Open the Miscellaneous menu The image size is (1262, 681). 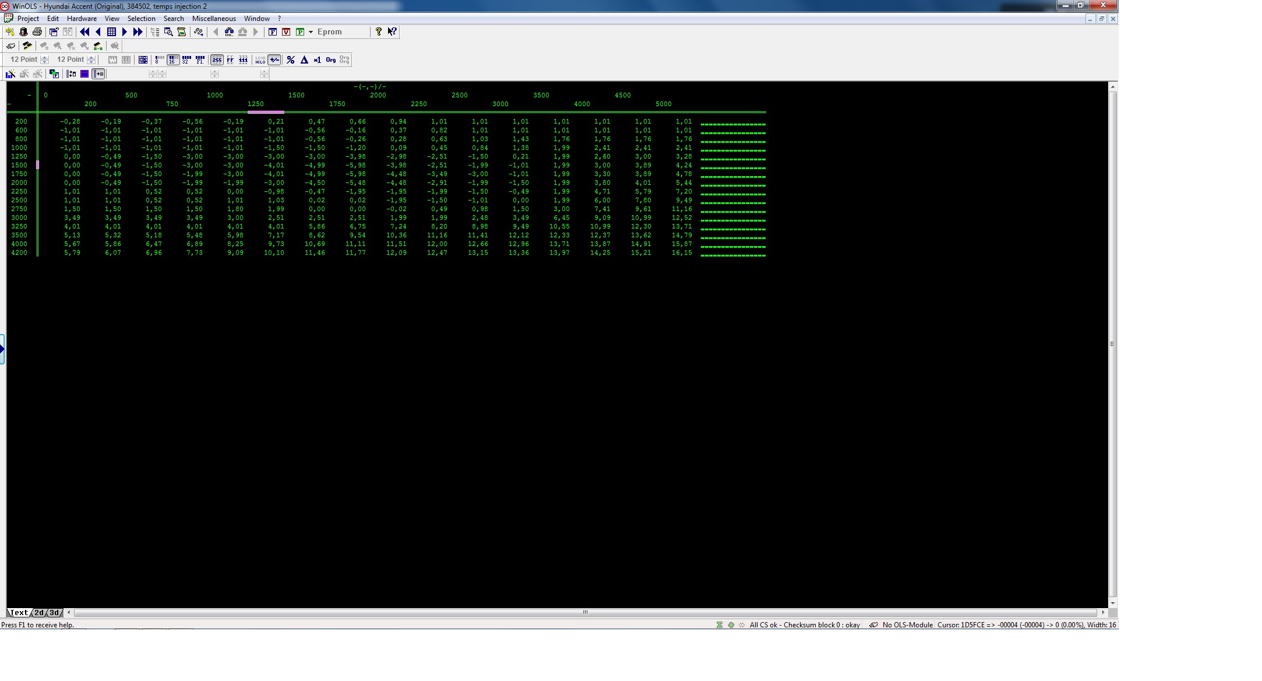pos(214,19)
